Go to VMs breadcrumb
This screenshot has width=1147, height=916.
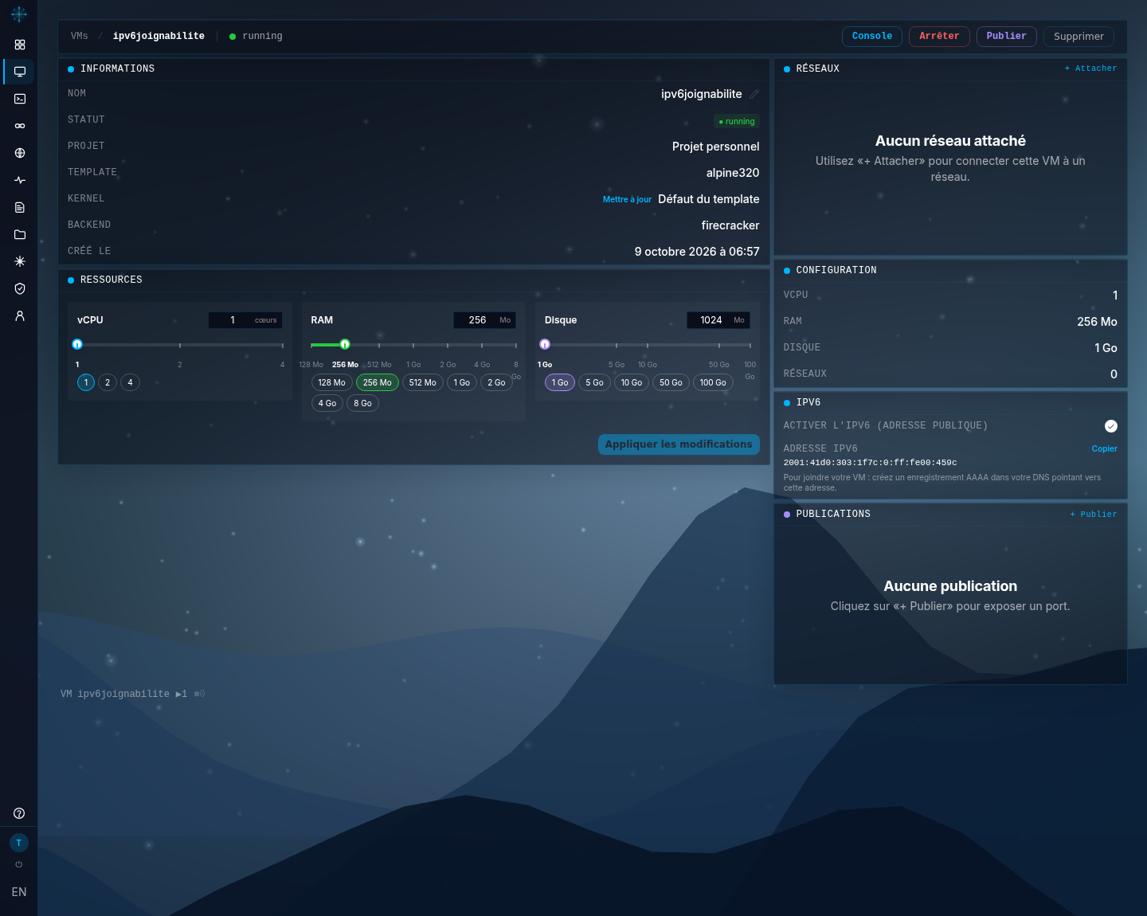tap(80, 36)
